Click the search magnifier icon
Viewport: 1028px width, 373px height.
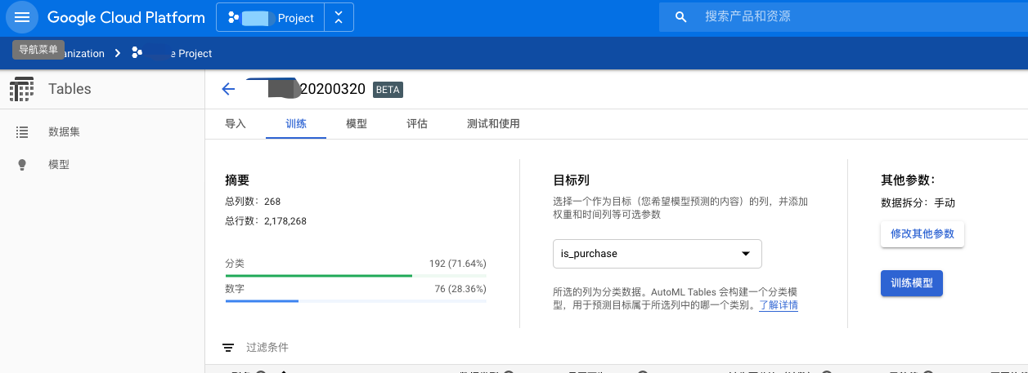(x=680, y=17)
